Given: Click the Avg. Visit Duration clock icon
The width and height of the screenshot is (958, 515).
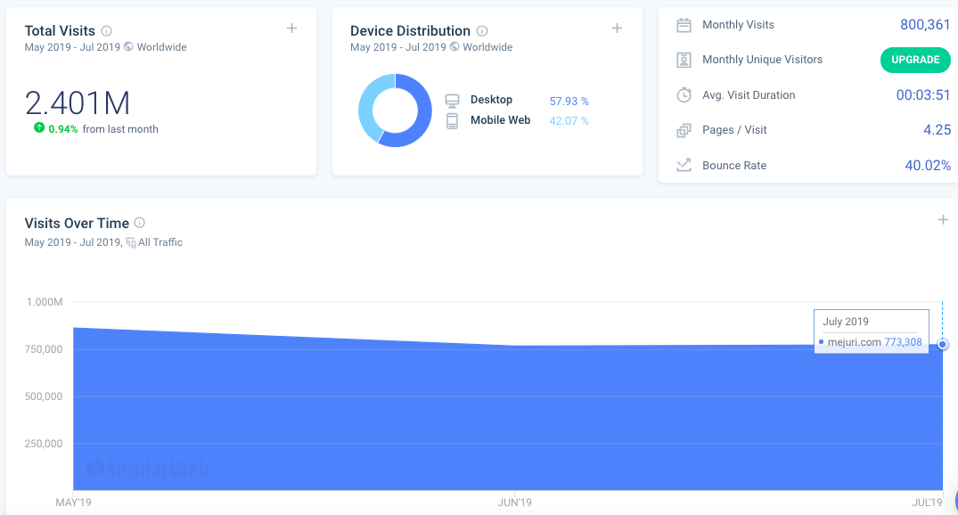Looking at the screenshot, I should pos(684,95).
